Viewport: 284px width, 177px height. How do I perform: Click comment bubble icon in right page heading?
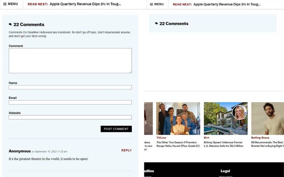157,23
